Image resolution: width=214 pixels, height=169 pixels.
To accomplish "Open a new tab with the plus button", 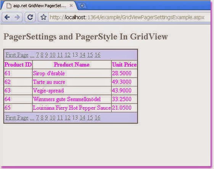I will 82,6.
